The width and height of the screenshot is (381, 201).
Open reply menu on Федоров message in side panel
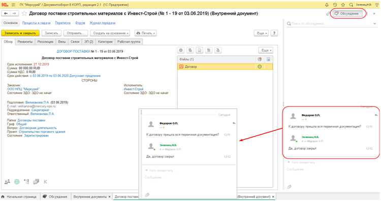click(376, 115)
